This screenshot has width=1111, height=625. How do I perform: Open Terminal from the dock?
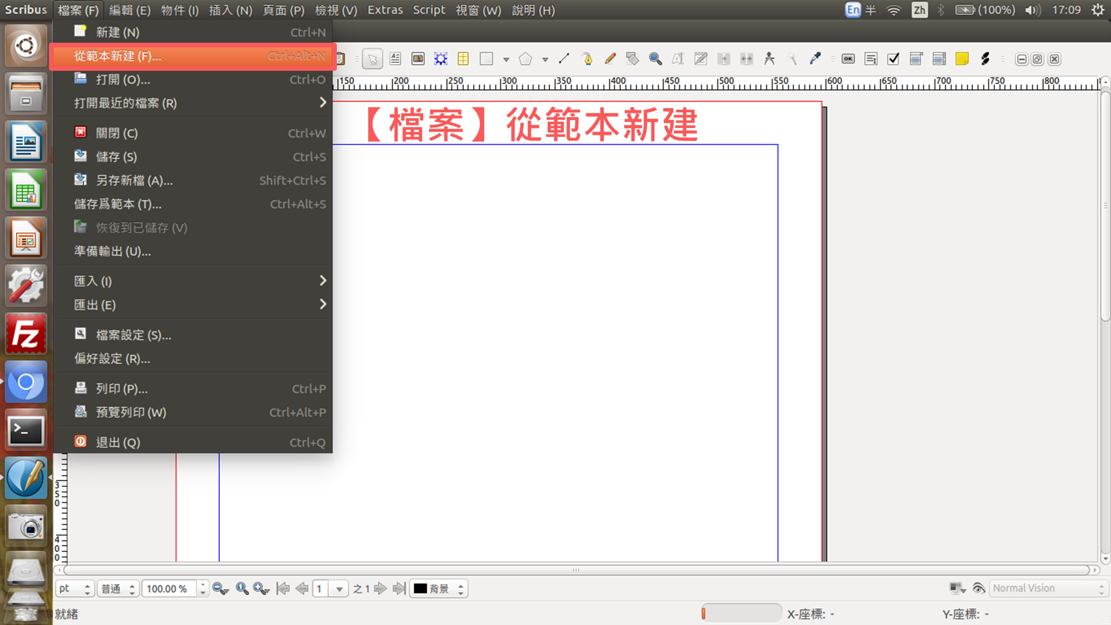26,430
